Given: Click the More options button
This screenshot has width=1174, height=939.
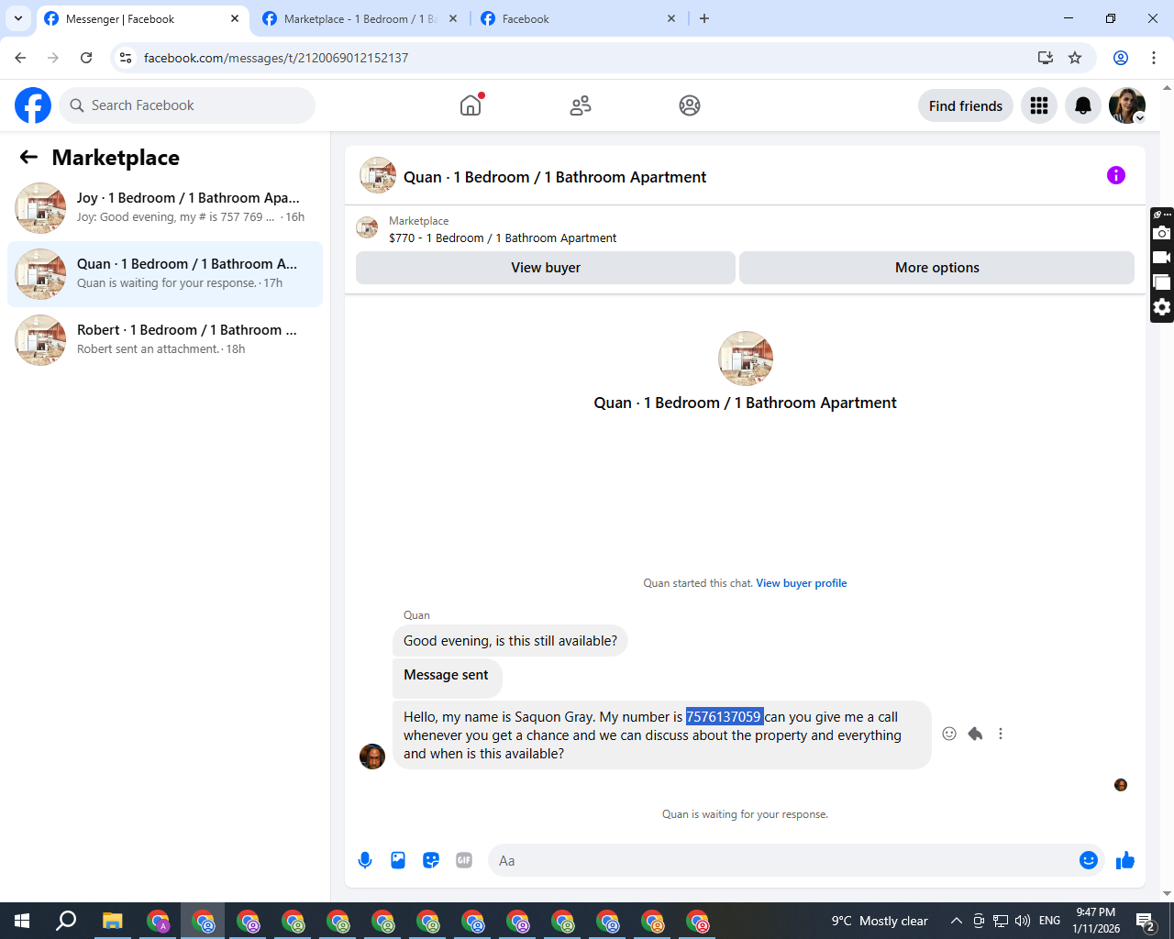Looking at the screenshot, I should click(x=936, y=268).
